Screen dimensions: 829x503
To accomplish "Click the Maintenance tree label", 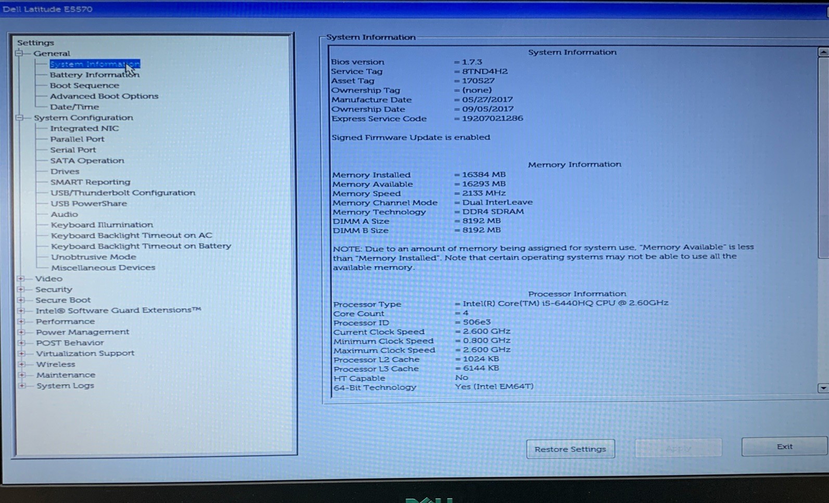I will tap(66, 375).
